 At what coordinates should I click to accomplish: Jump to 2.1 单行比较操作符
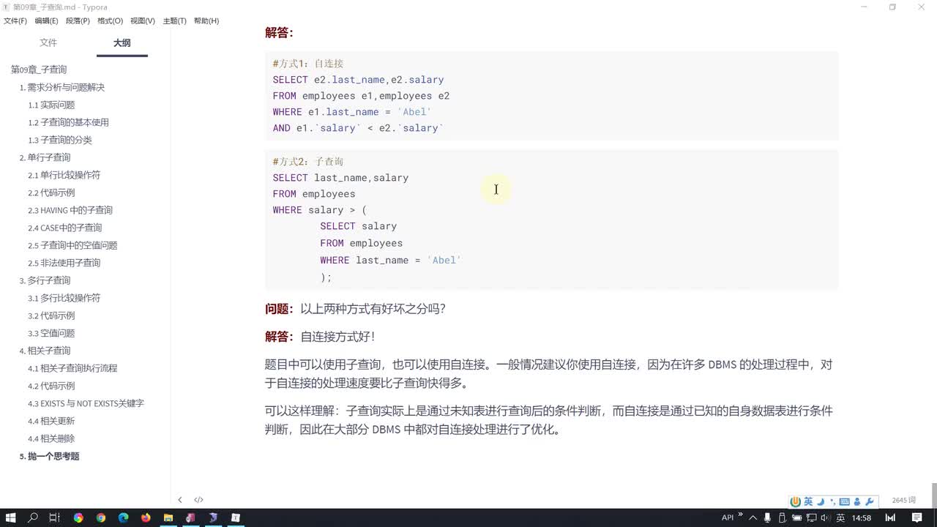point(64,175)
